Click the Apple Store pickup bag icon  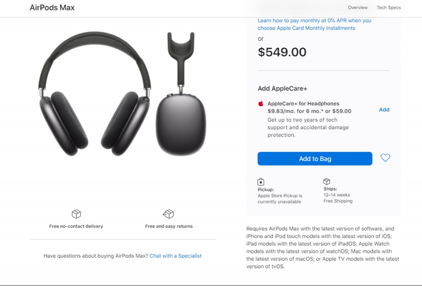click(x=261, y=182)
